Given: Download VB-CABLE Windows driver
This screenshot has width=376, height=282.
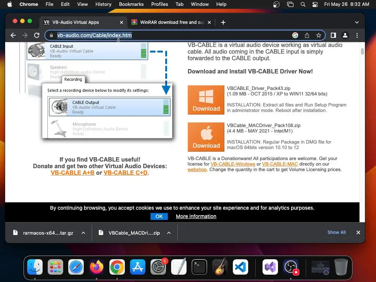Looking at the screenshot, I should 206,100.
